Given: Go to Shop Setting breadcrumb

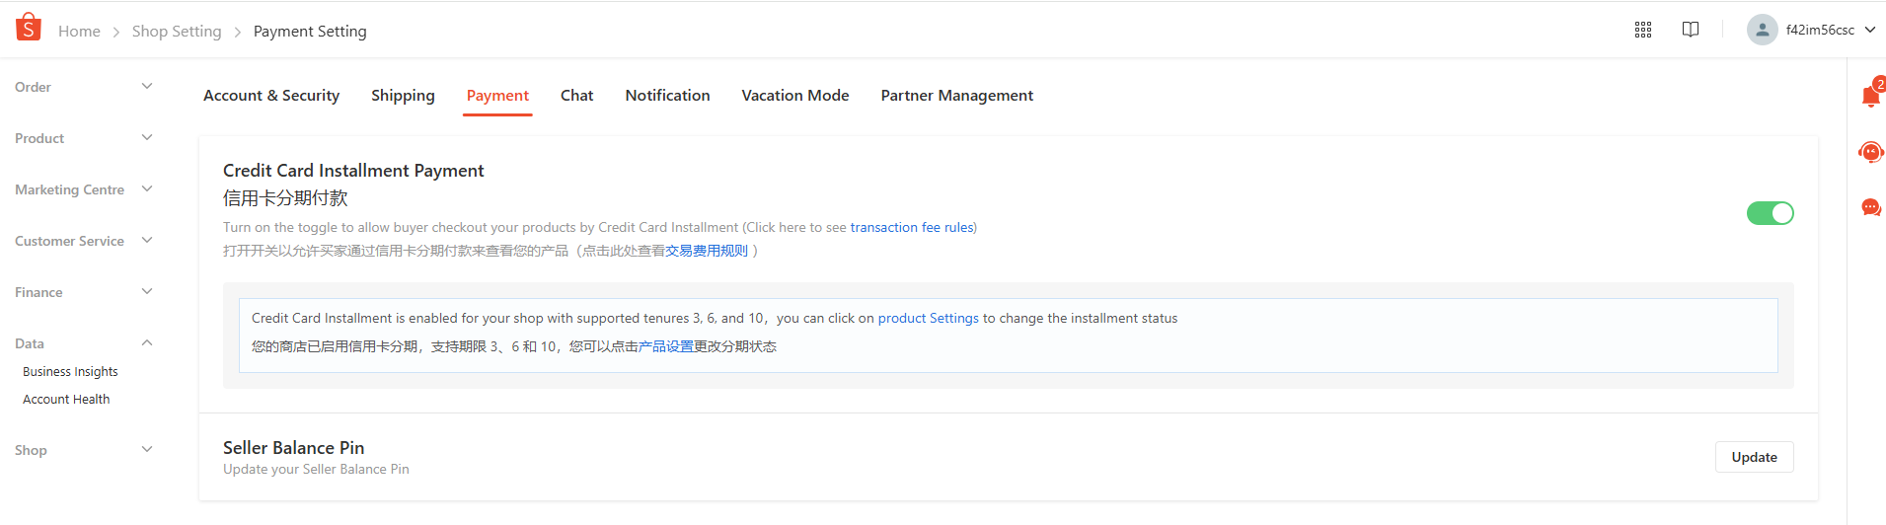Looking at the screenshot, I should (177, 32).
